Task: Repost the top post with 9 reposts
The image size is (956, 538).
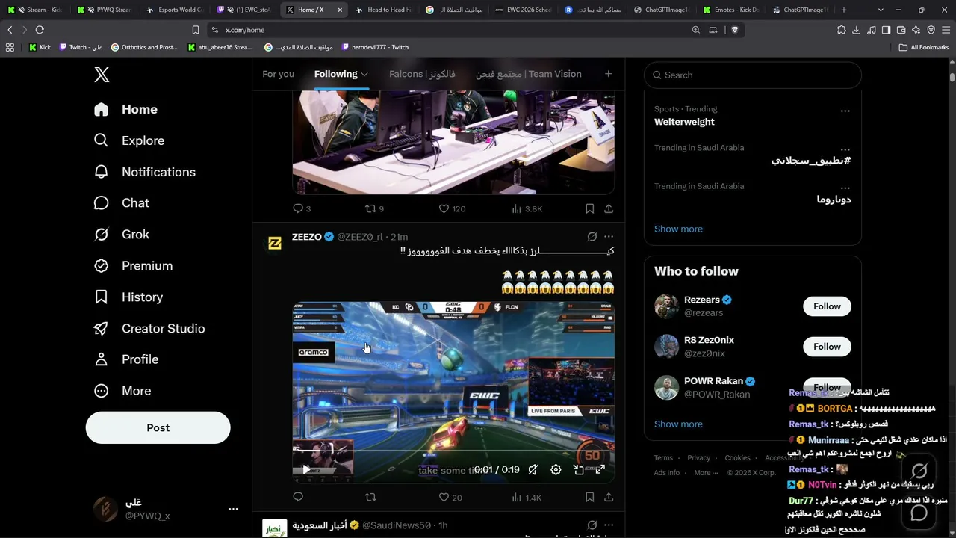Action: [374, 208]
